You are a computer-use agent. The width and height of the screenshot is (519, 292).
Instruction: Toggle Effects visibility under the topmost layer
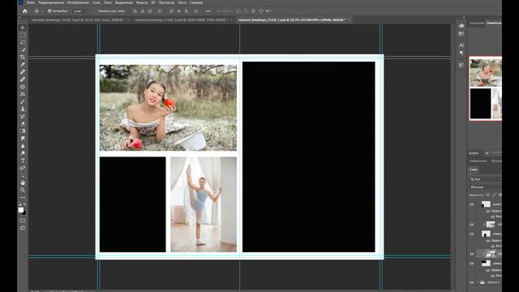pos(487,211)
